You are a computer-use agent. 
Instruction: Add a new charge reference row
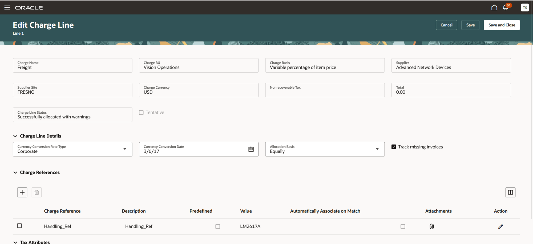tap(22, 192)
